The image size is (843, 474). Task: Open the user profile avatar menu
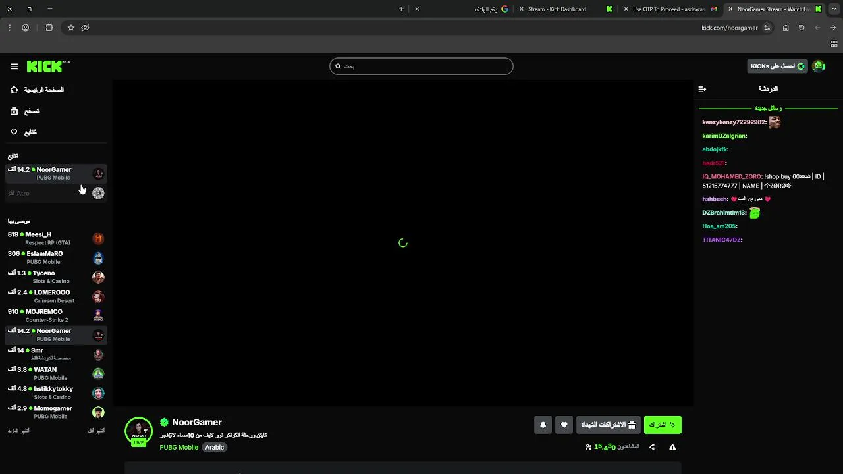point(819,66)
